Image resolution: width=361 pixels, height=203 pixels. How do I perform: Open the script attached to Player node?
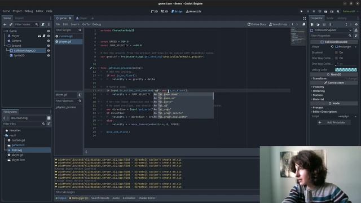point(44,36)
